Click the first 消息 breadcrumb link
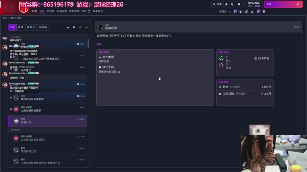This screenshot has width=307, height=172. [5, 18]
